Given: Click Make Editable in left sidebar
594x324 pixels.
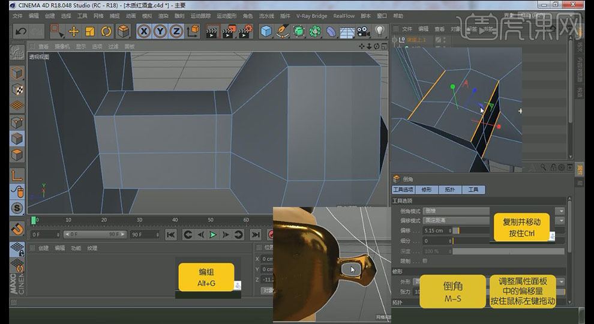Looking at the screenshot, I should click(17, 53).
